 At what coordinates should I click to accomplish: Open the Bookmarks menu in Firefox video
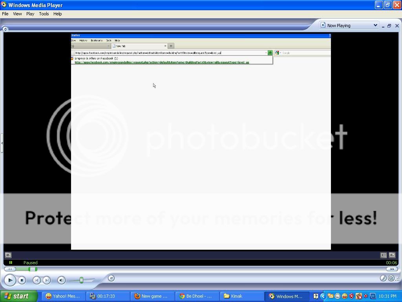(97, 41)
